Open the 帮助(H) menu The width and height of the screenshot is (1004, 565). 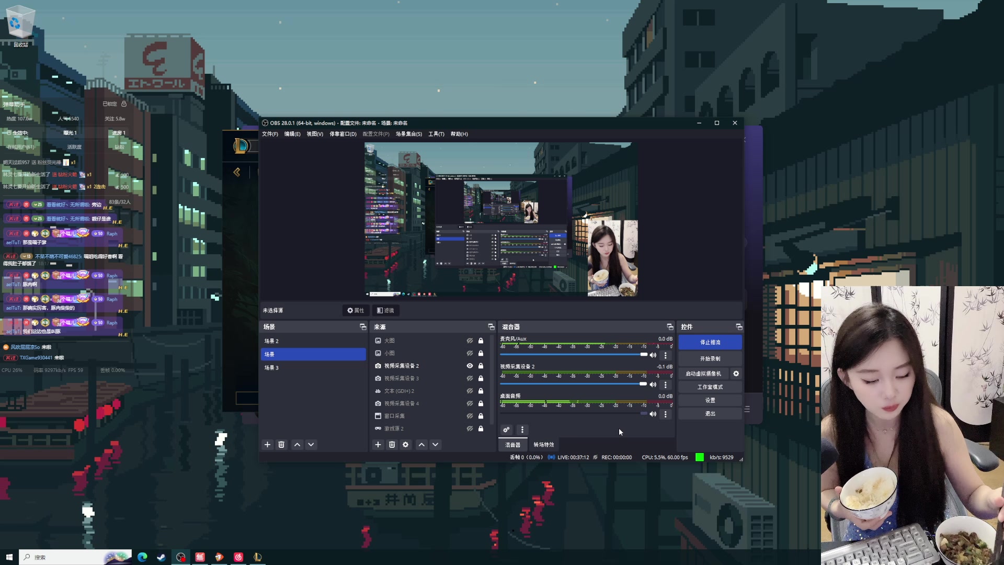pos(459,134)
